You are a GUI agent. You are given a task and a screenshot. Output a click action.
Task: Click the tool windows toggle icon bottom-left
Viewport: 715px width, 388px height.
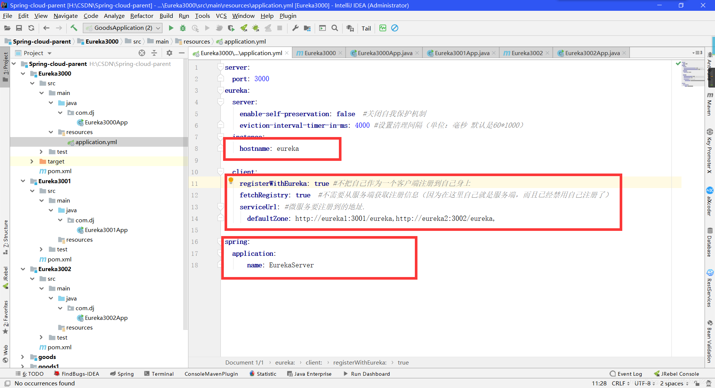pos(7,383)
